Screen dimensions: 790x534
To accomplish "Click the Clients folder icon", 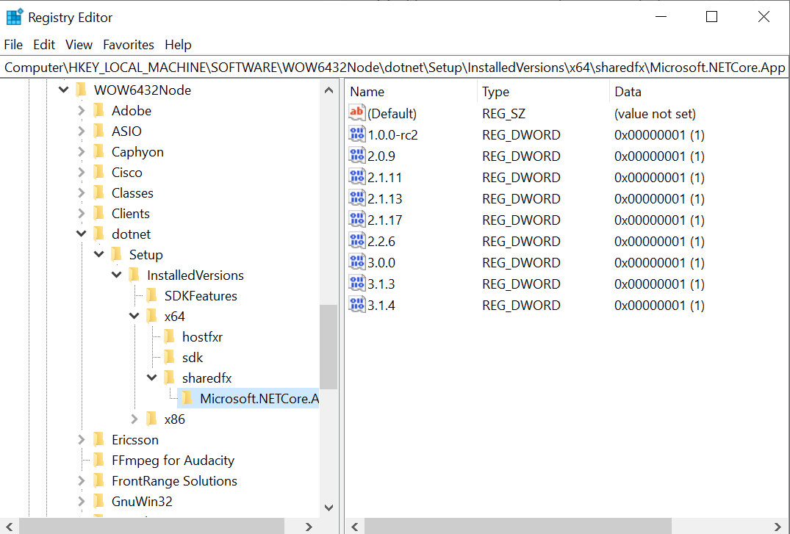I will [98, 214].
